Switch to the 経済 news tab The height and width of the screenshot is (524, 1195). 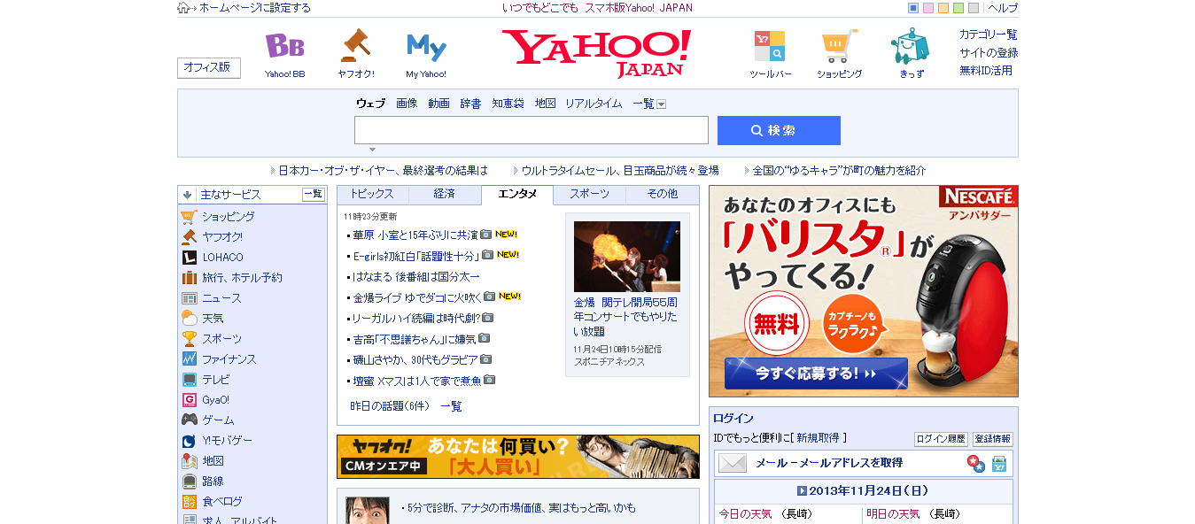pyautogui.click(x=445, y=194)
